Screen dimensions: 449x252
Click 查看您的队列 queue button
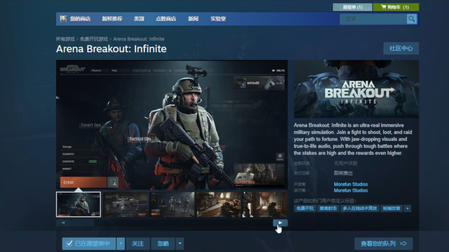point(383,244)
